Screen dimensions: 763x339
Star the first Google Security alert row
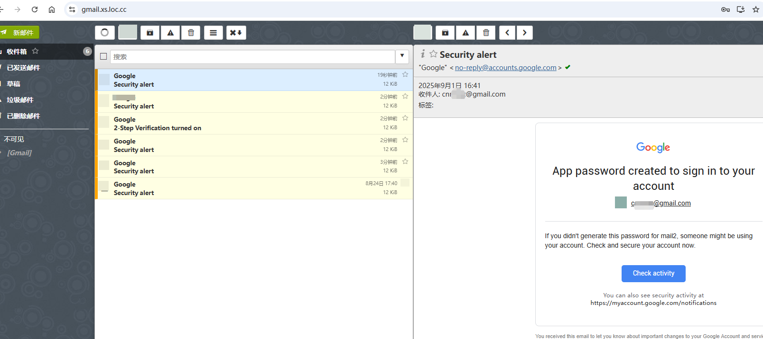click(405, 74)
